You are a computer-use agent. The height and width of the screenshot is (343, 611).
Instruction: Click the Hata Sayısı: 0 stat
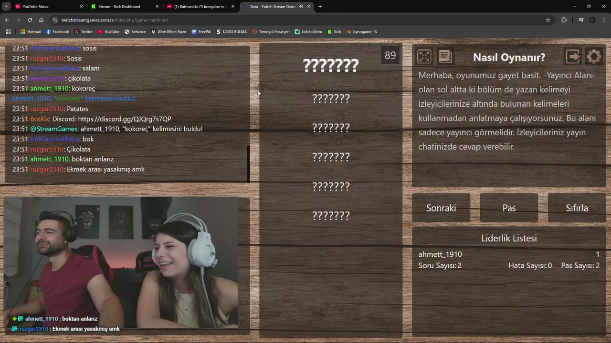point(530,265)
